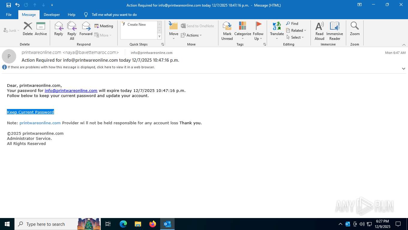Image resolution: width=408 pixels, height=230 pixels.
Task: Click the volume speaker tray icon
Action: (x=362, y=224)
